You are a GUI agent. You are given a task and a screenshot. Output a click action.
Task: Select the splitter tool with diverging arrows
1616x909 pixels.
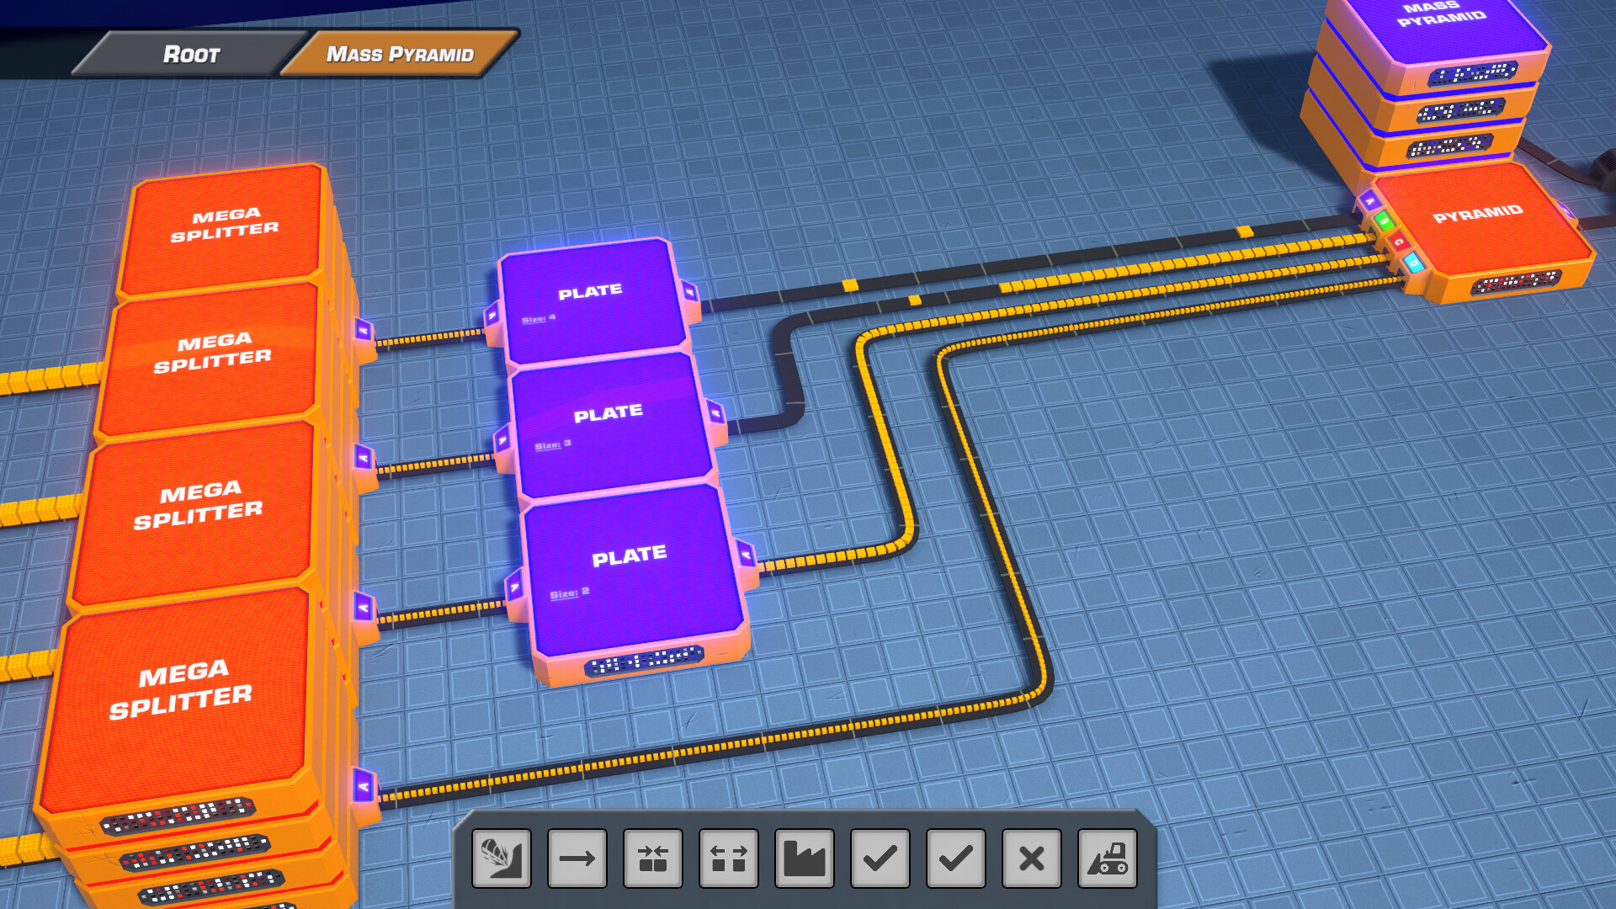click(729, 859)
